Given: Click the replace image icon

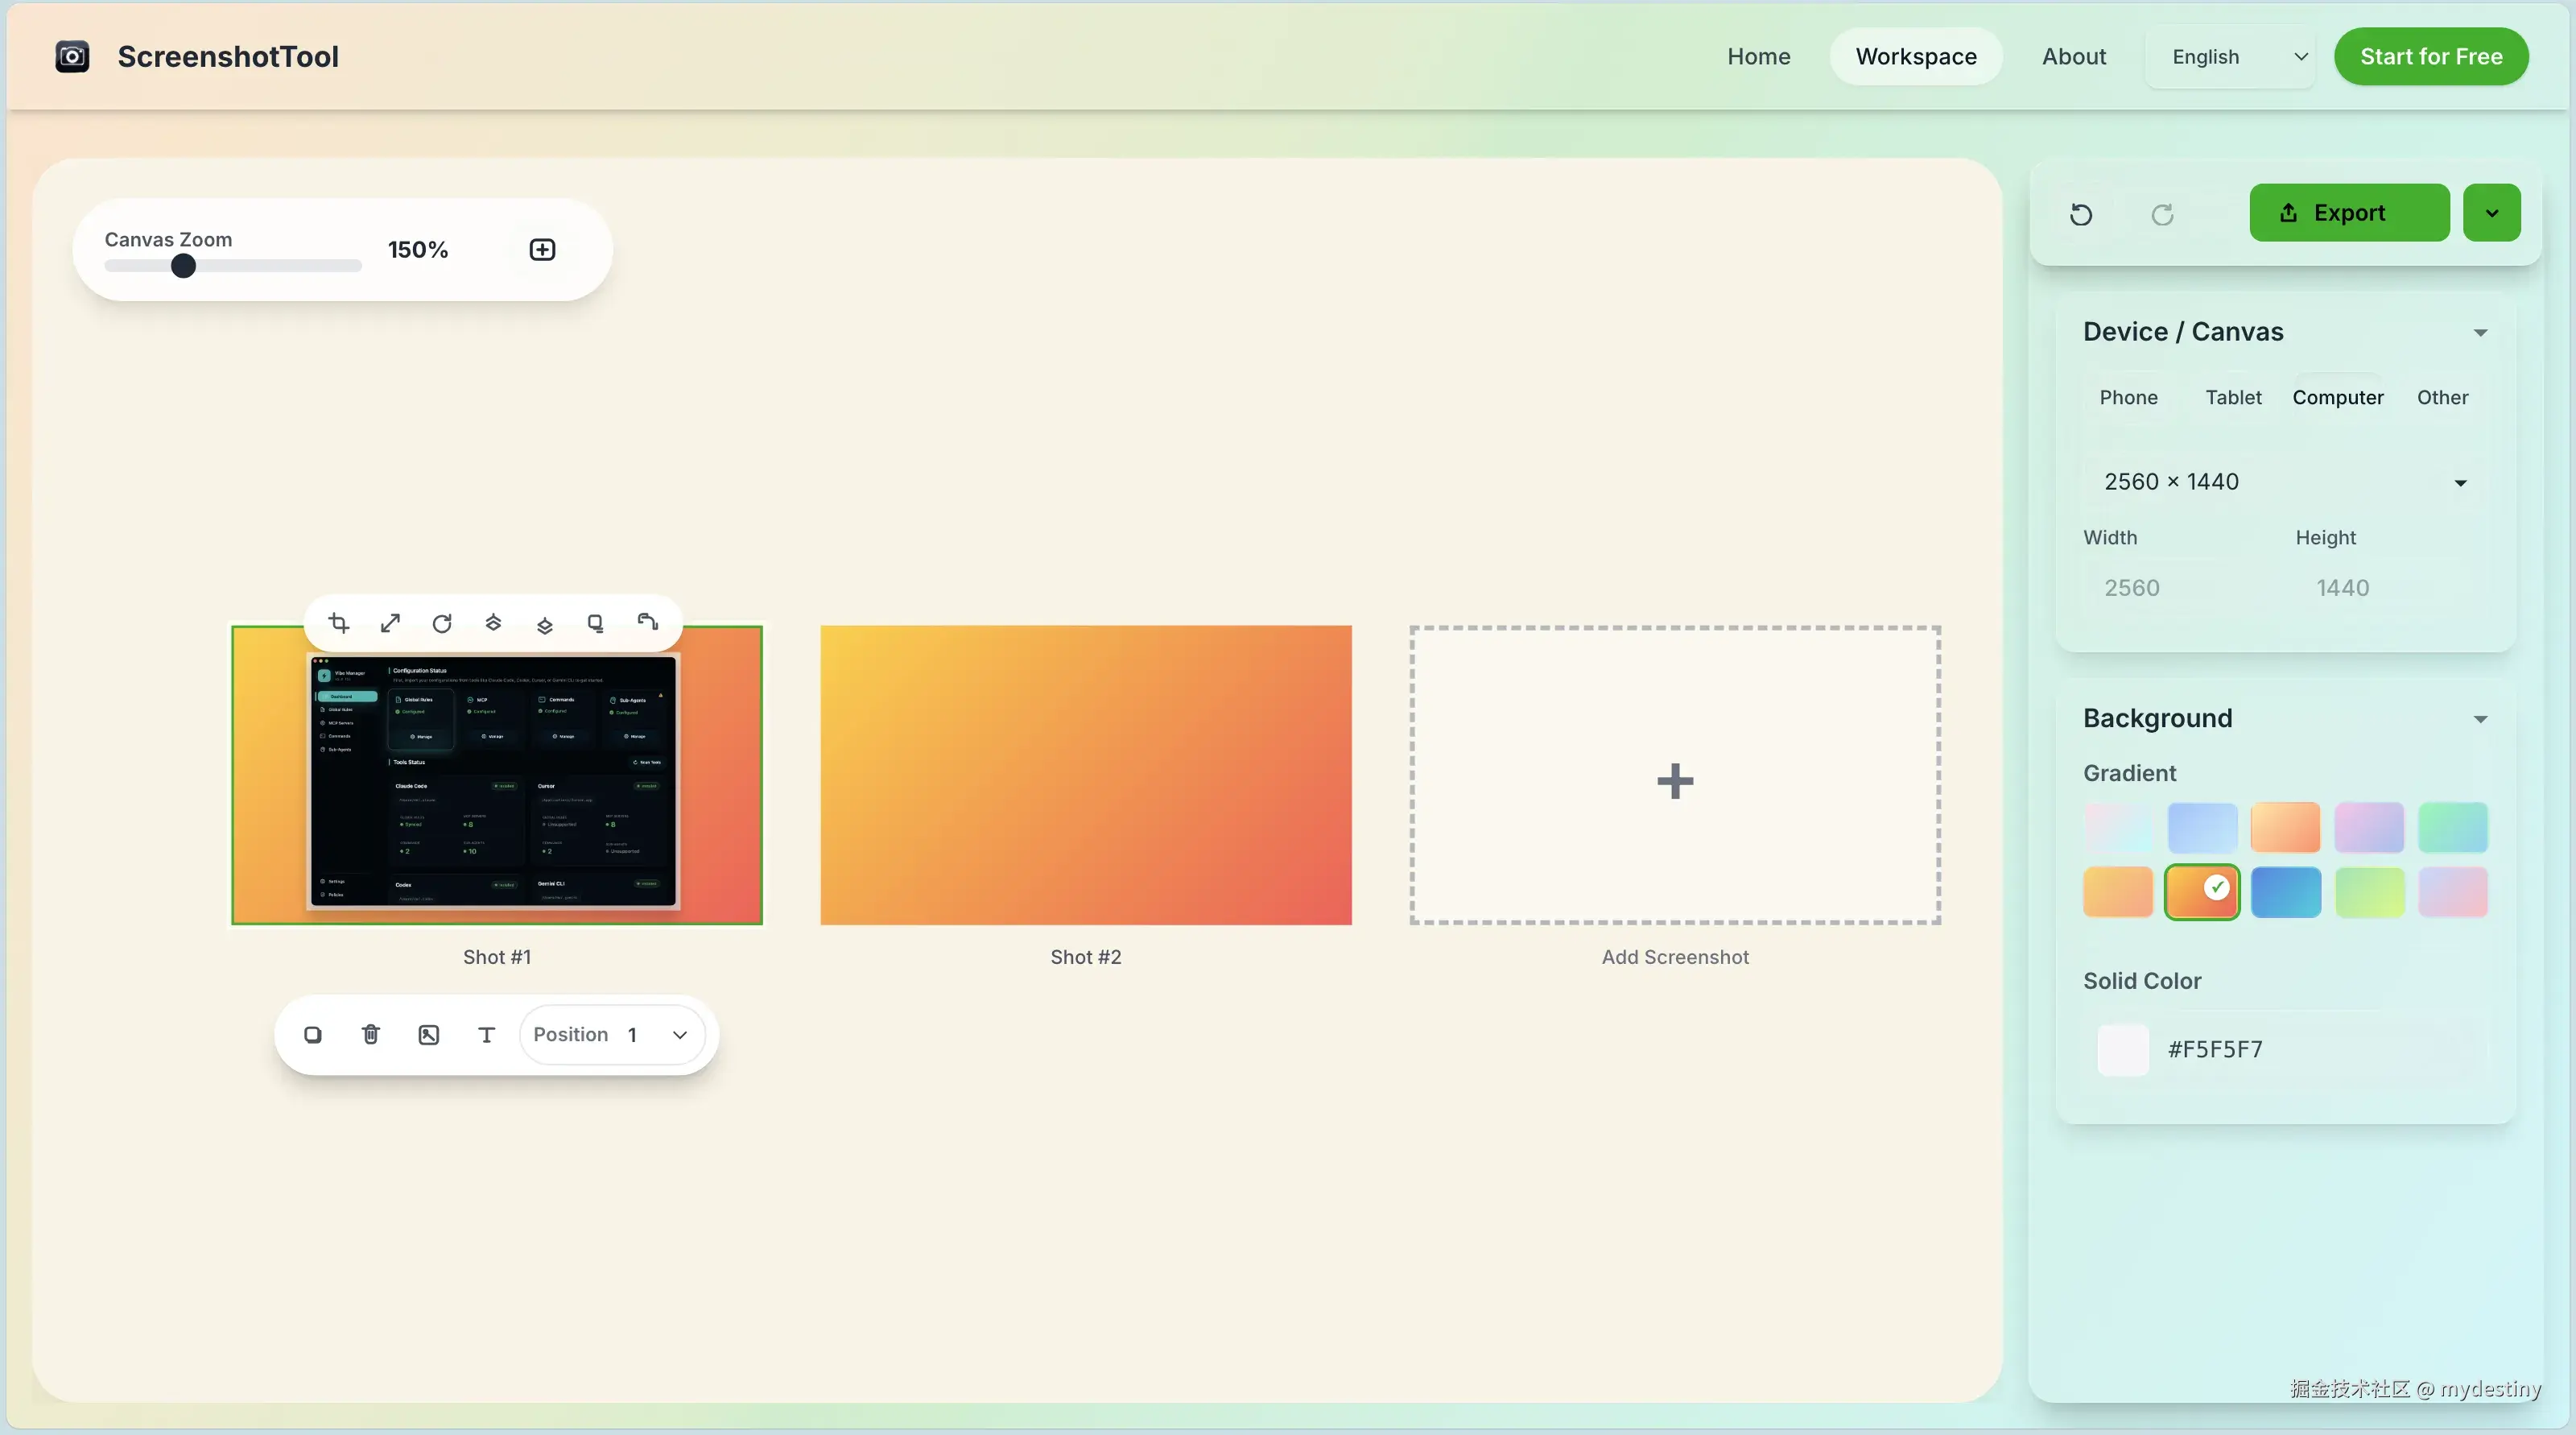Looking at the screenshot, I should tap(428, 1034).
